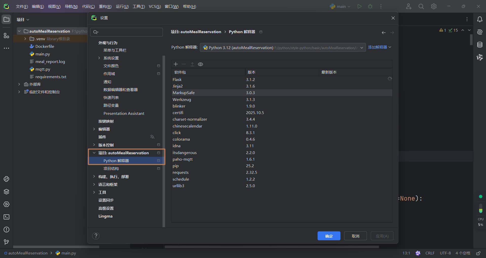Open the Python Packages layers icon
This screenshot has height=258, width=486.
(x=6, y=192)
